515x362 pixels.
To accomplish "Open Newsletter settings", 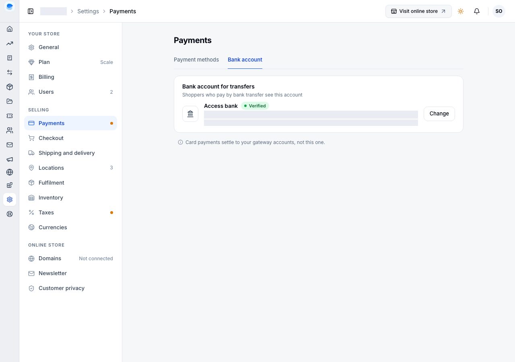I will coord(71,273).
